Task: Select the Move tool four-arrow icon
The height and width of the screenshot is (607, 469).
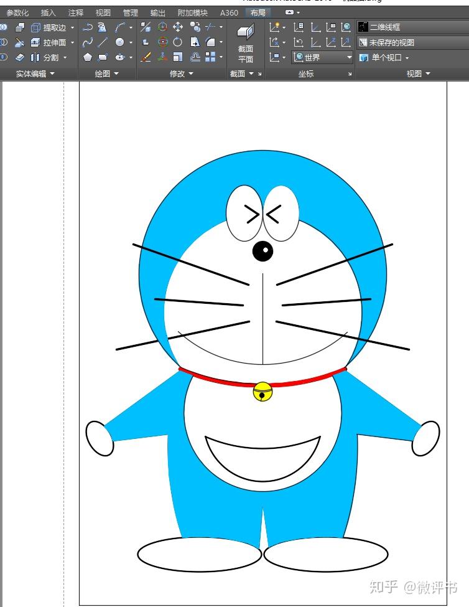Action: (x=177, y=27)
